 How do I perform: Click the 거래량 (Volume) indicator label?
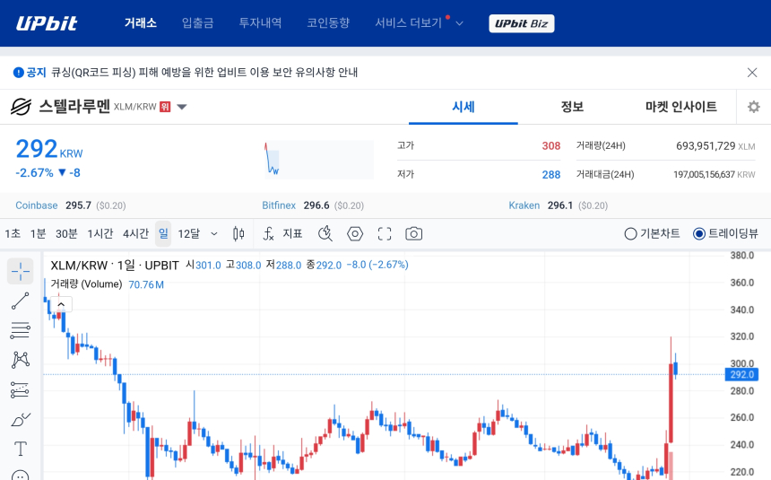pos(86,284)
